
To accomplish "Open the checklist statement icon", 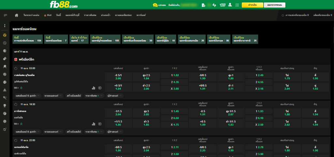I will coord(237,5).
